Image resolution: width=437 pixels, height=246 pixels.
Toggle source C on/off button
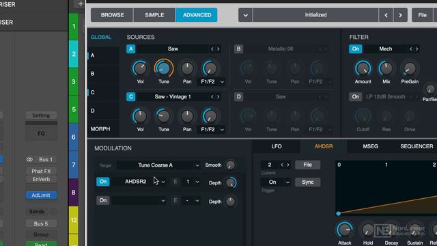click(x=130, y=97)
